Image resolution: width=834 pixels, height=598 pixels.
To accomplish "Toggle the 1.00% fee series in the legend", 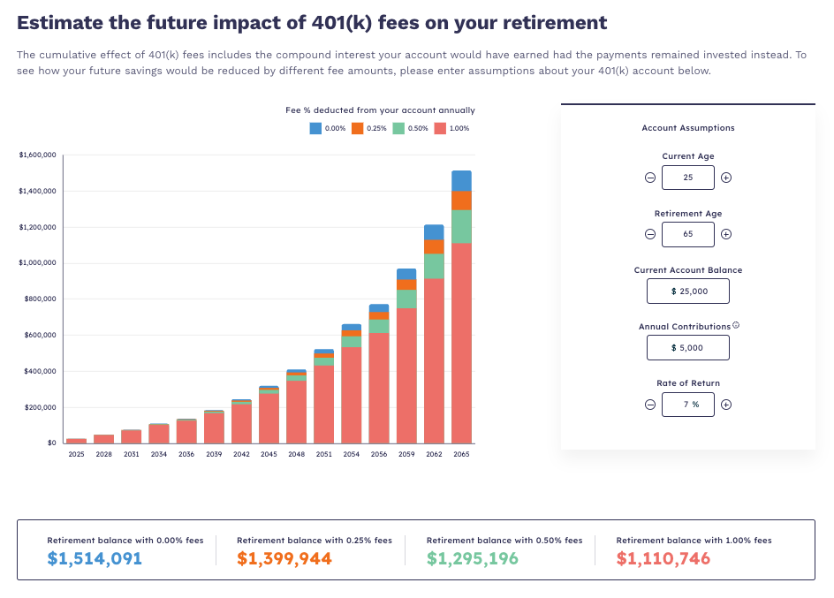I will (x=440, y=128).
